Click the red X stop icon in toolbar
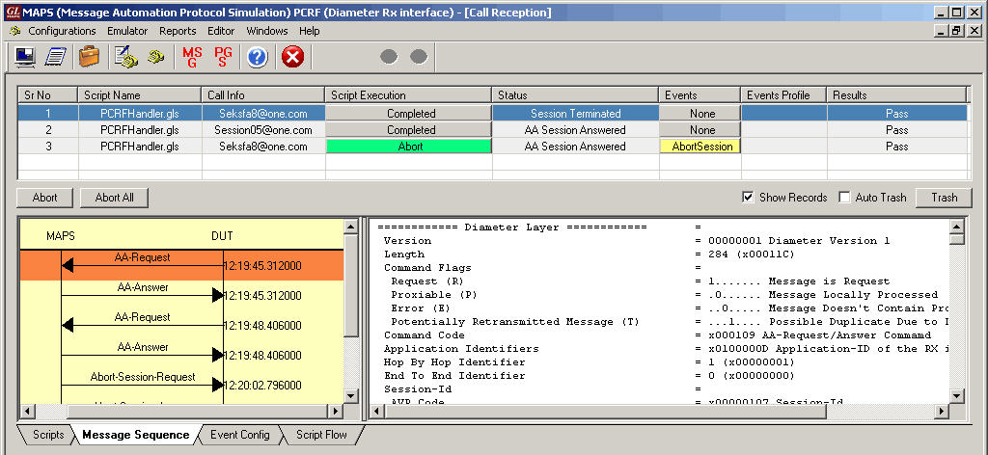This screenshot has height=455, width=988. 292,57
